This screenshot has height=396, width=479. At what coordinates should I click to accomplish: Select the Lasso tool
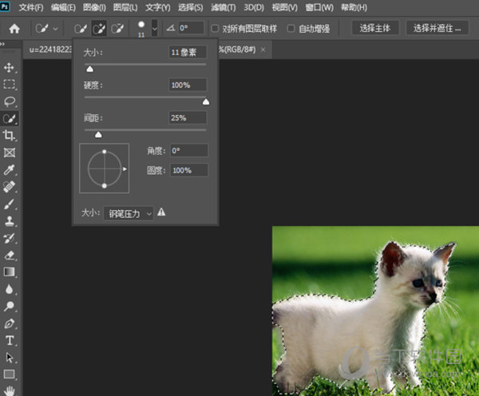[x=10, y=101]
